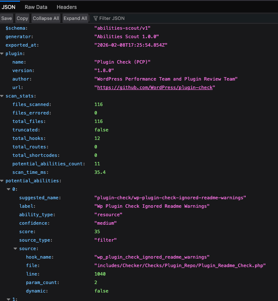278x301 pixels.
Task: Select the generator key
Action: (x=18, y=36)
